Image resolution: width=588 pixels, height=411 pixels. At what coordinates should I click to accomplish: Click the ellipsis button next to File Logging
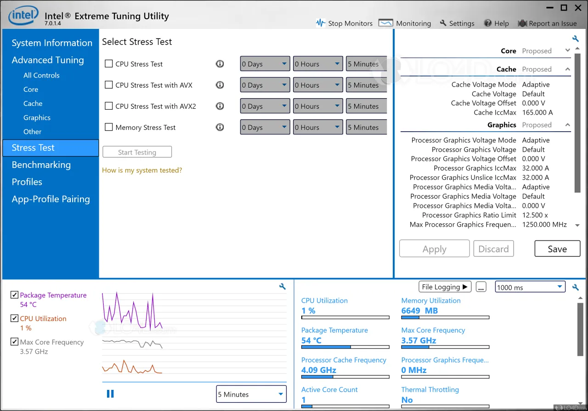[x=481, y=287]
